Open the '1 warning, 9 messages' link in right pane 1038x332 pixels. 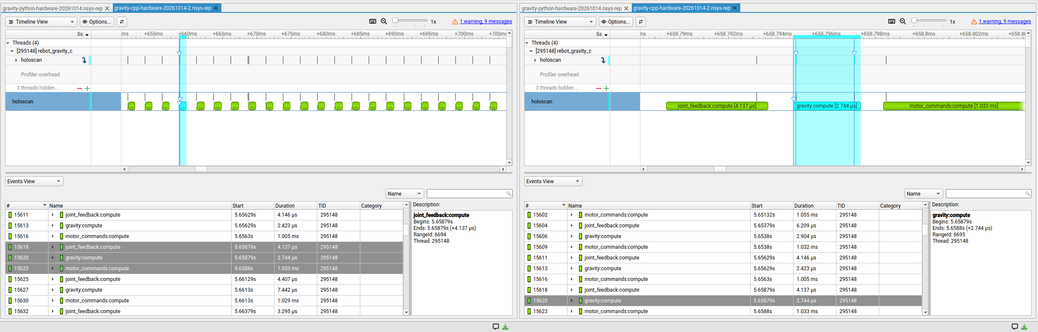click(x=1005, y=21)
